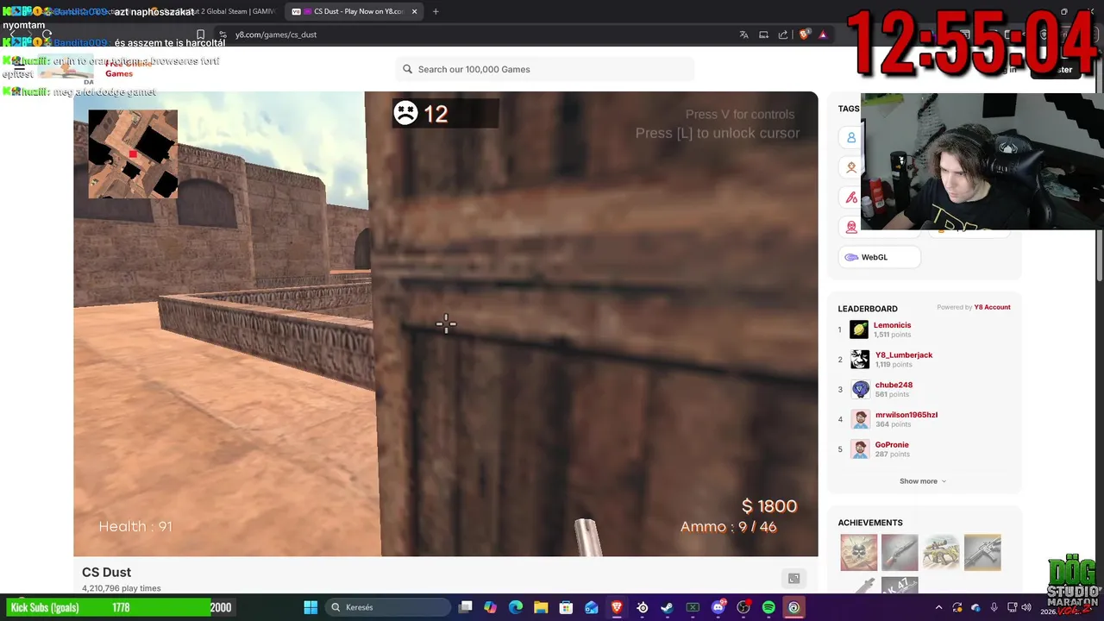
Task: Click the Brave Rewards triangle icon
Action: point(823,34)
